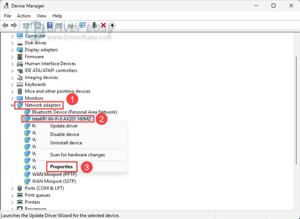The width and height of the screenshot is (300, 219).
Task: Toggle the Show/Hide Action Pane toolbar icon
Action: point(59,25)
